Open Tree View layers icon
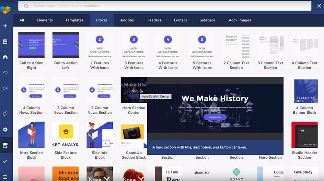The height and width of the screenshot is (181, 324). [x=5, y=57]
